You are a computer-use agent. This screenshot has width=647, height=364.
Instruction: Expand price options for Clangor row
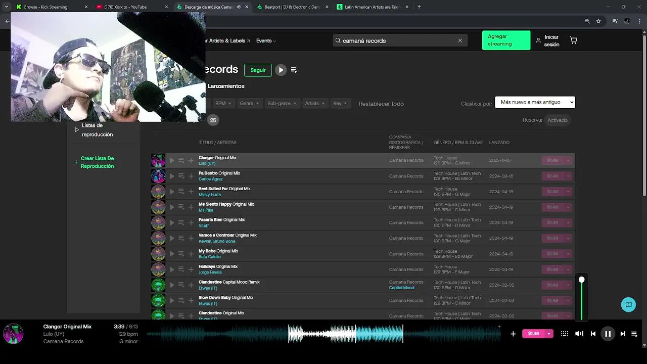tap(568, 160)
